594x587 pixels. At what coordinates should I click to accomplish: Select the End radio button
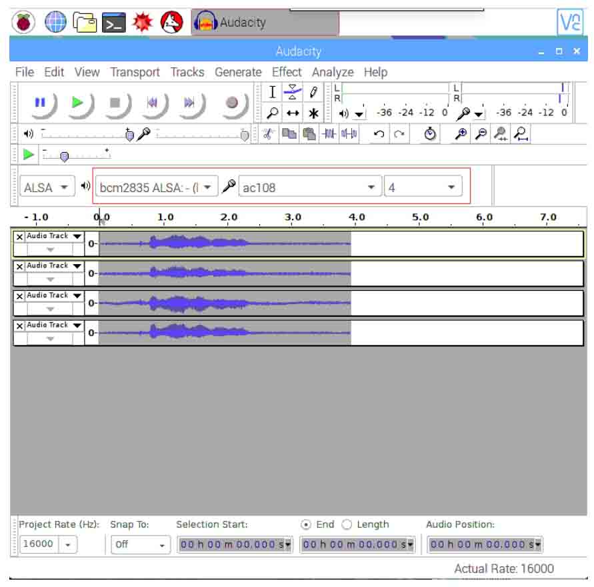pos(306,524)
